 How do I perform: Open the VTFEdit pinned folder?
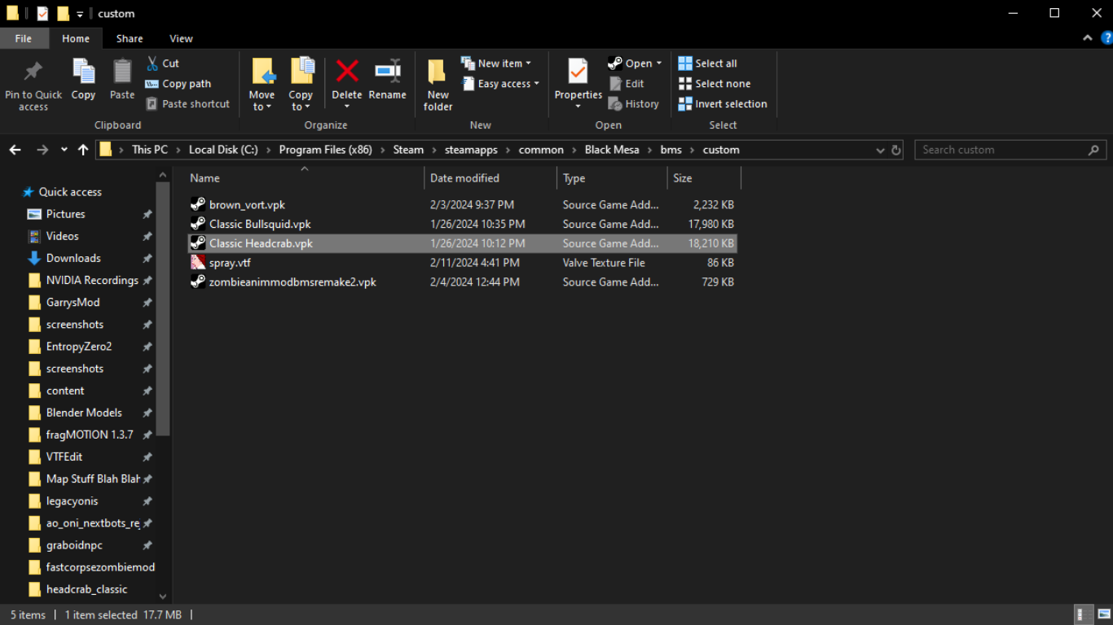(64, 457)
